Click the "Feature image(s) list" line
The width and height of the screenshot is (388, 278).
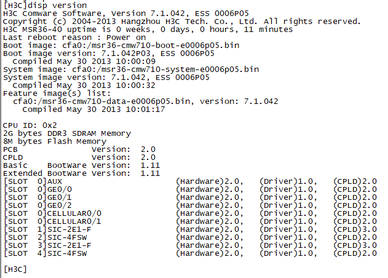tap(54, 93)
